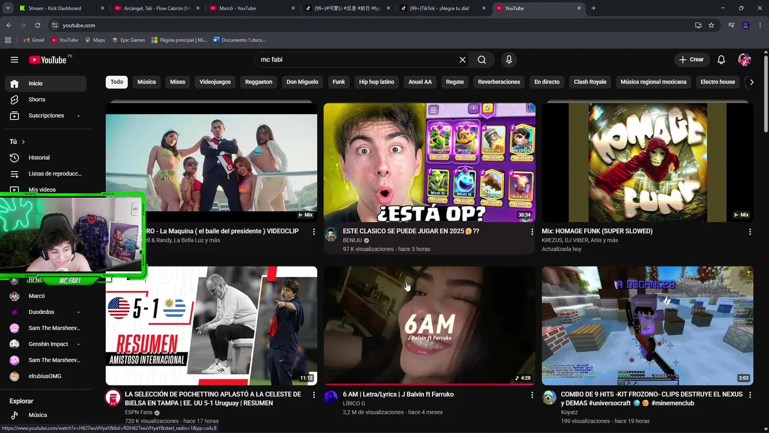Select the Mixes filter chip
The height and width of the screenshot is (433, 769).
pos(178,82)
